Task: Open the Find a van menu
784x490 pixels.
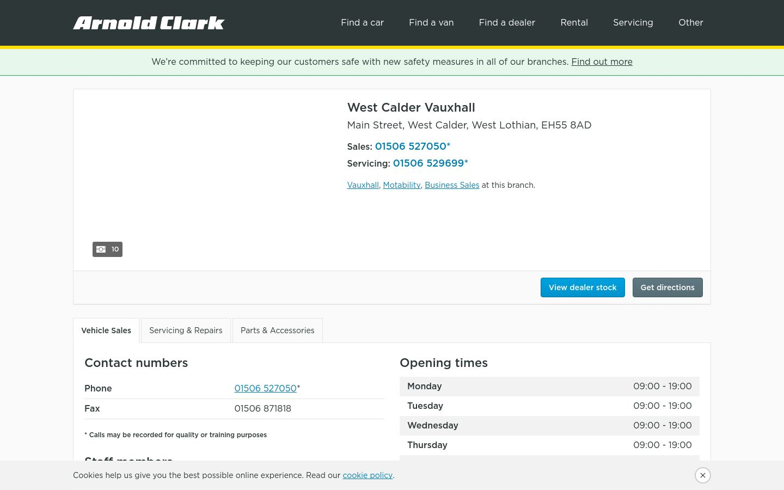Action: coord(431,23)
